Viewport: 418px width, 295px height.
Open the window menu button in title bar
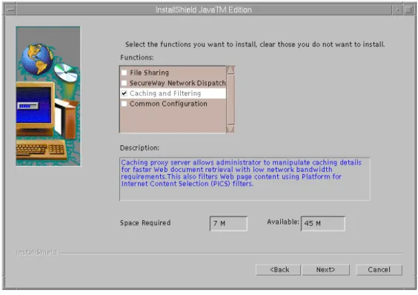(10, 10)
